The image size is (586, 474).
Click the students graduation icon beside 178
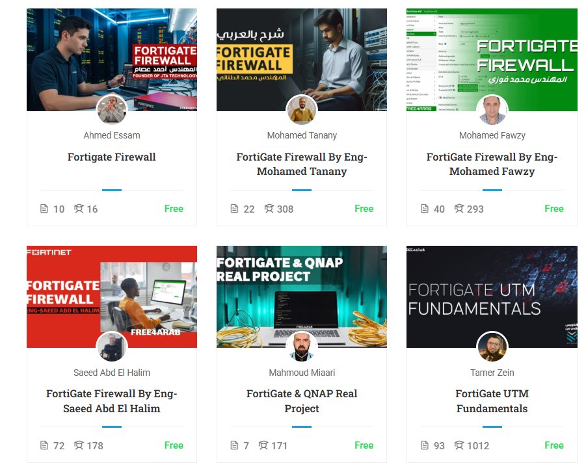click(x=79, y=445)
